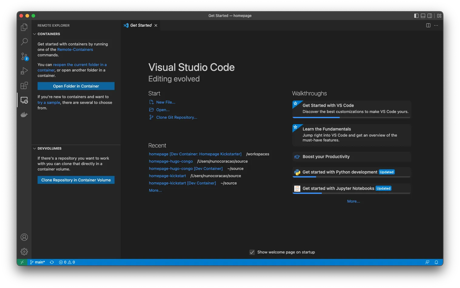Uncheck Show welcome page on startup
The width and height of the screenshot is (460, 288).
click(x=252, y=252)
